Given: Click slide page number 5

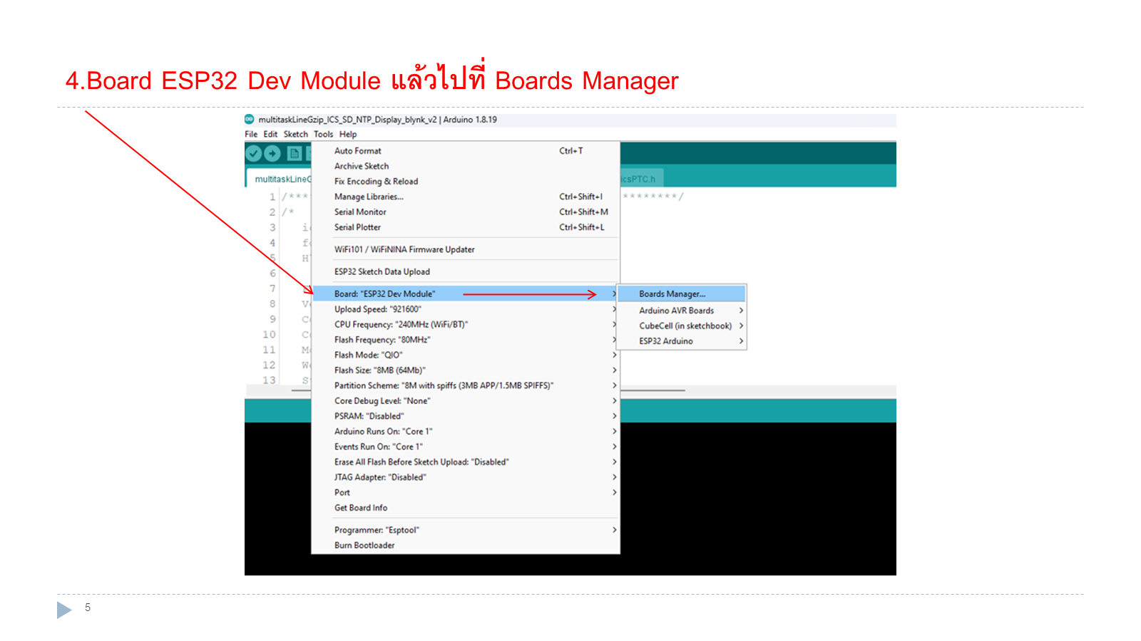Looking at the screenshot, I should pyautogui.click(x=88, y=608).
